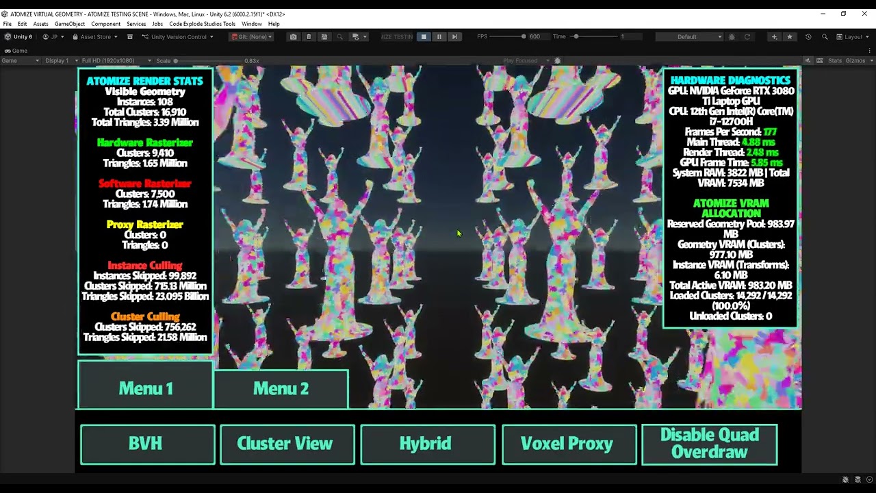Screen dimensions: 876x493
Task: Open the Help menu
Action: tap(274, 24)
